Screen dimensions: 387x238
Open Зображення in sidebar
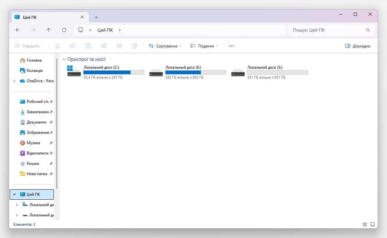(34, 133)
